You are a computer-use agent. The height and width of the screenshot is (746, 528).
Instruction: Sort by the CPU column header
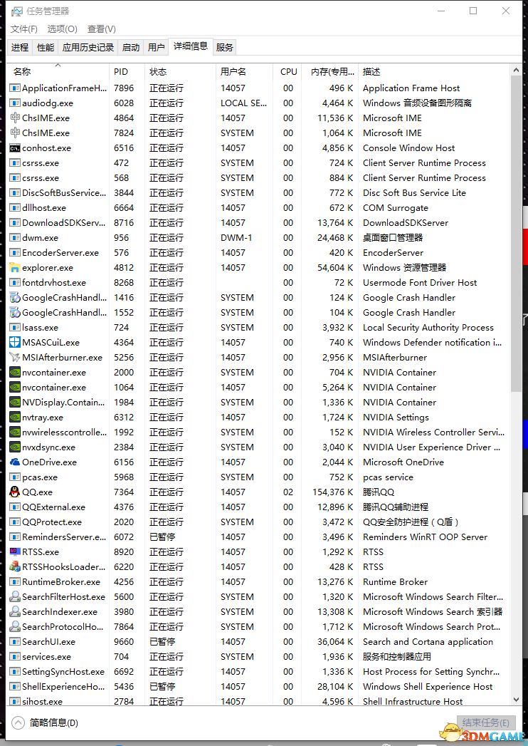(287, 72)
